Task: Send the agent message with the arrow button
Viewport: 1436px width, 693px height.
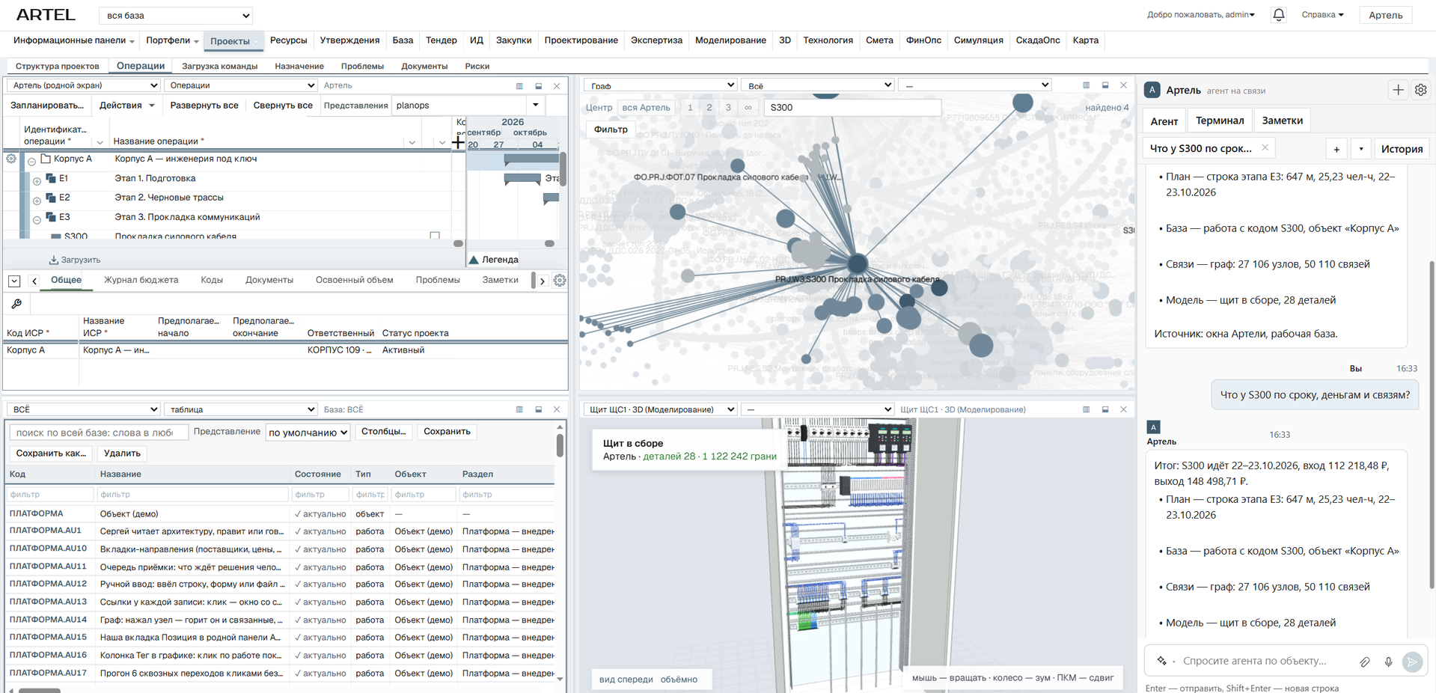Action: [1412, 662]
